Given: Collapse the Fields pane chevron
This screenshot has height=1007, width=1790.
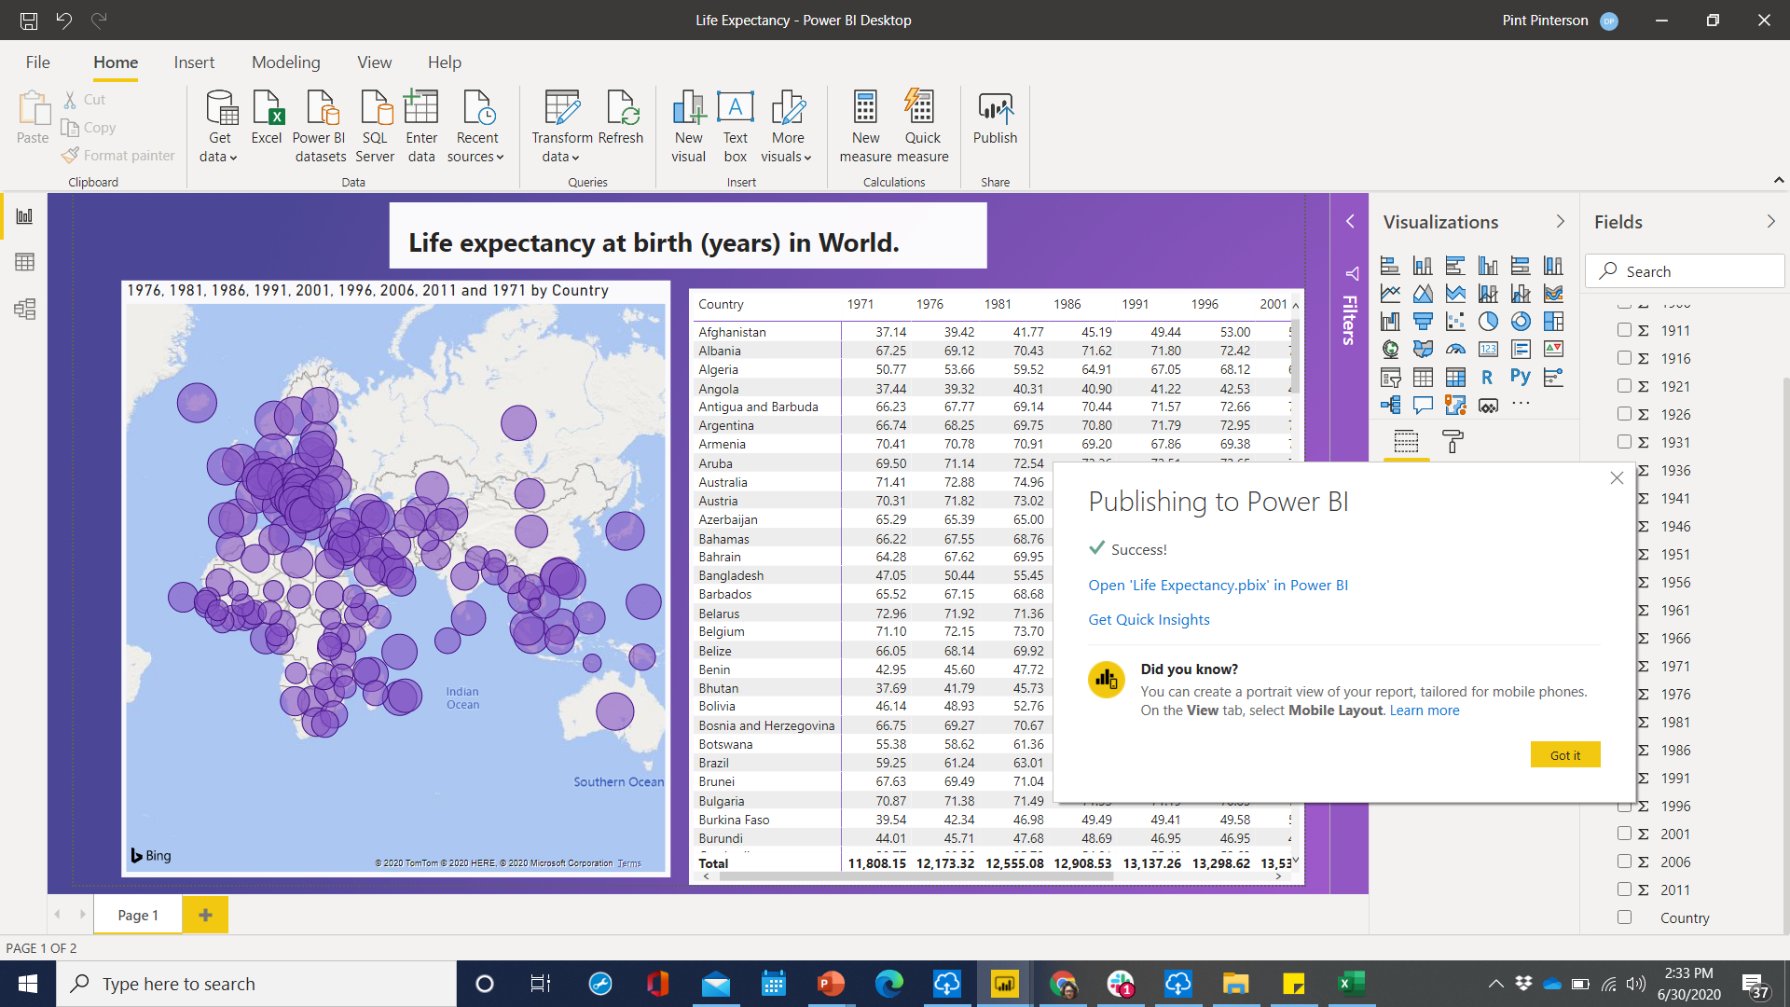Looking at the screenshot, I should click(1770, 222).
